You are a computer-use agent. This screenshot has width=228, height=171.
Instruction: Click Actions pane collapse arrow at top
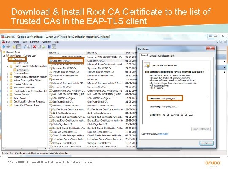[x=224, y=57]
